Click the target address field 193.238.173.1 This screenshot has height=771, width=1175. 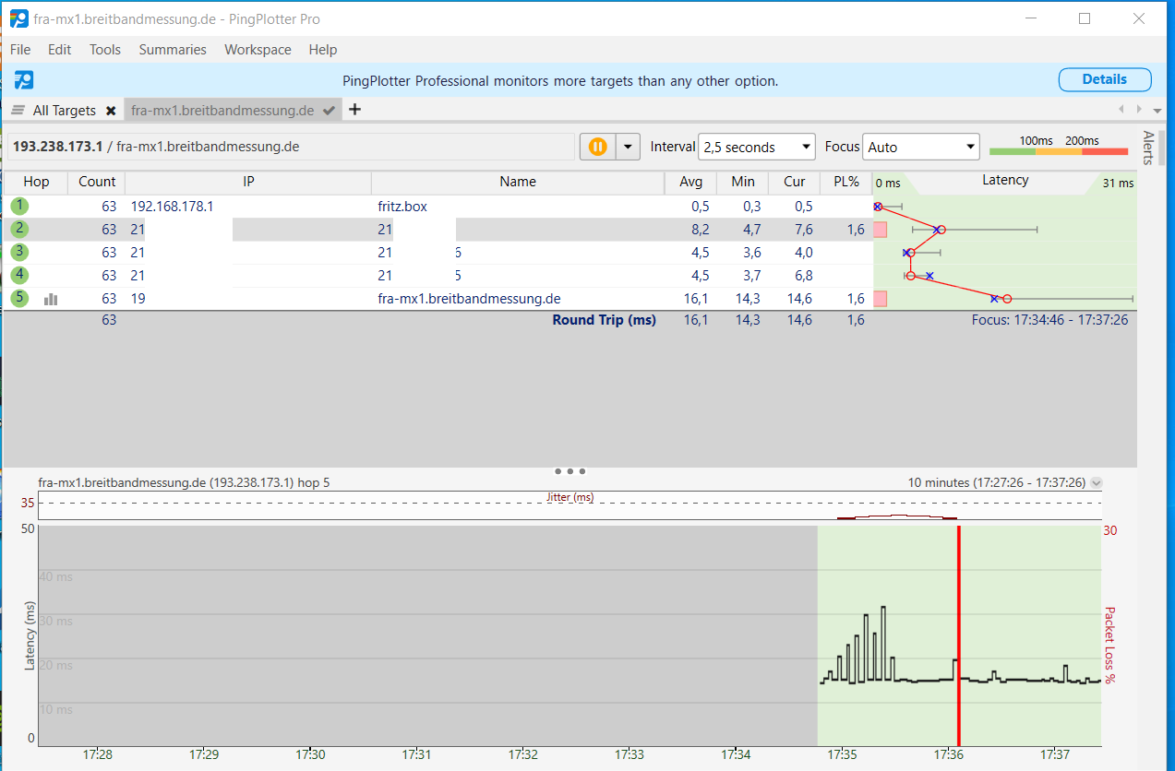[x=292, y=147]
